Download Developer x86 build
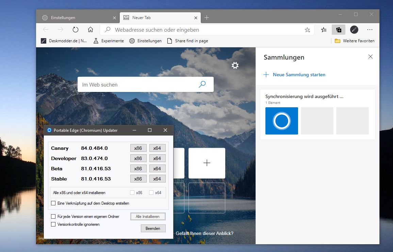The width and height of the screenshot is (393, 252). (138, 158)
